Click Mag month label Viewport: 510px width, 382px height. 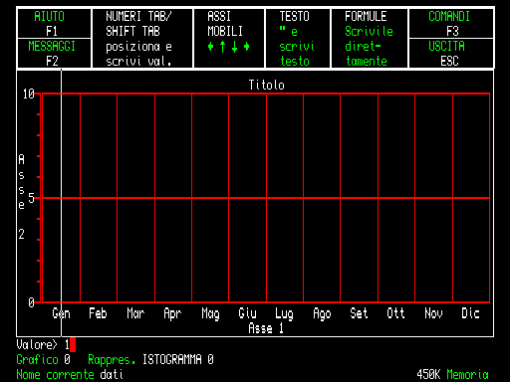tap(210, 314)
